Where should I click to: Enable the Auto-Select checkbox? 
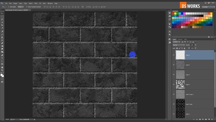tap(8, 7)
